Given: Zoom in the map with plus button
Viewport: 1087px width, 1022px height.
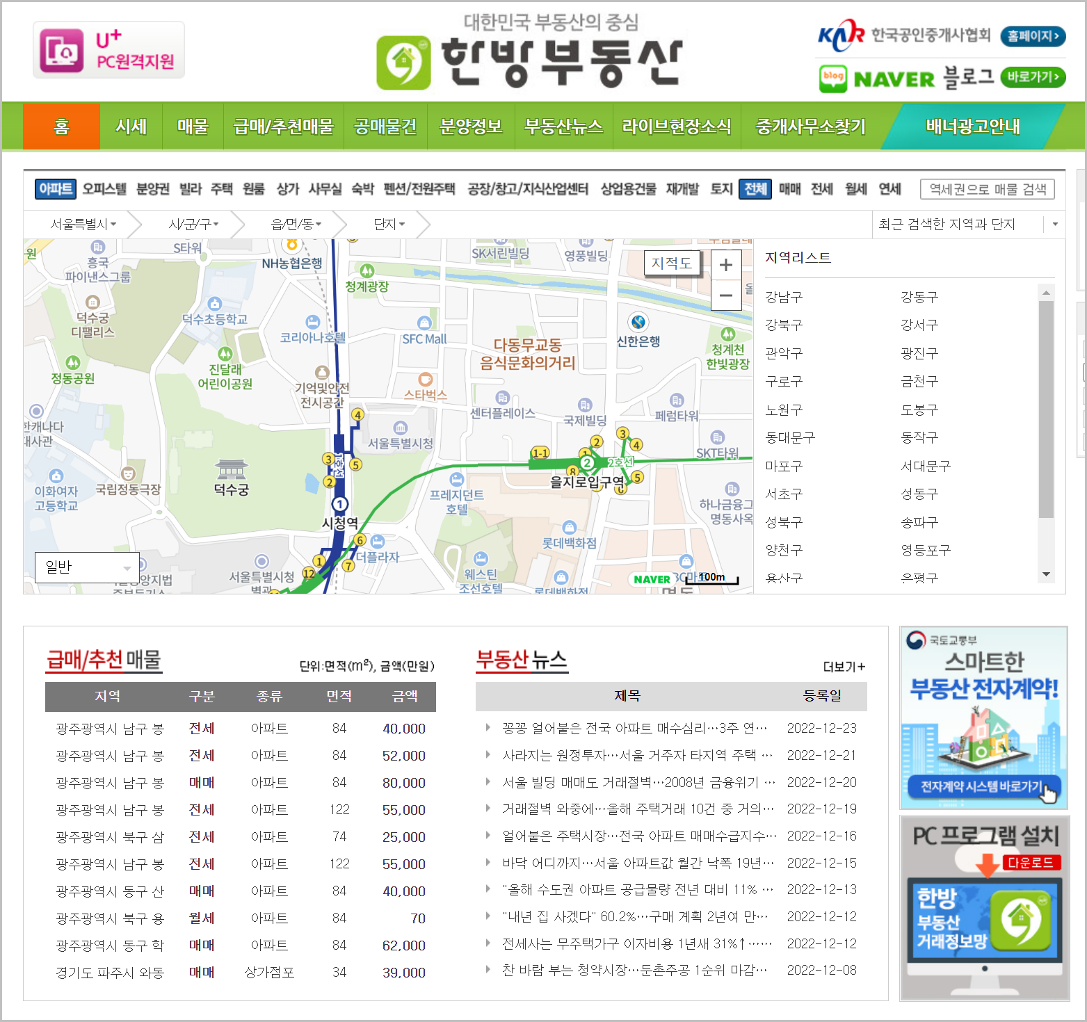Looking at the screenshot, I should coord(726,265).
